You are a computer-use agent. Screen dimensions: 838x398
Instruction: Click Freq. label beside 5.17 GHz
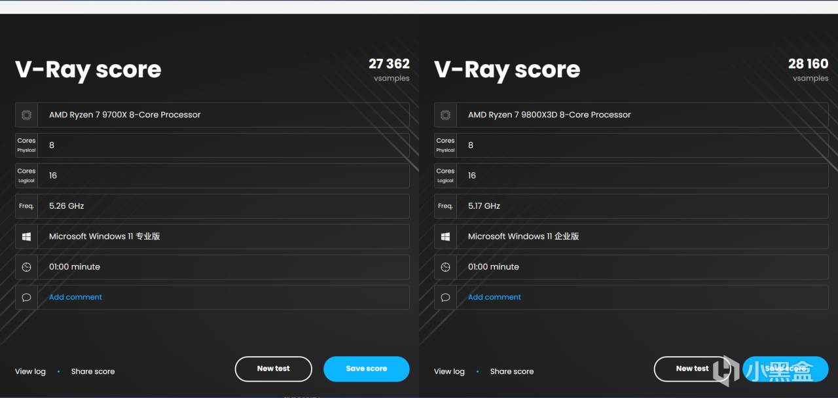[x=445, y=206]
